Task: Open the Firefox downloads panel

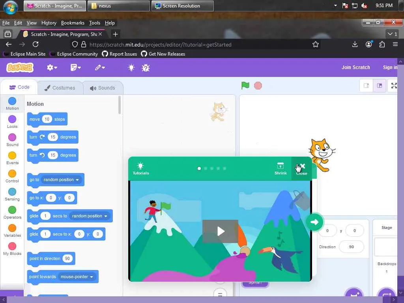Action: tap(355, 44)
